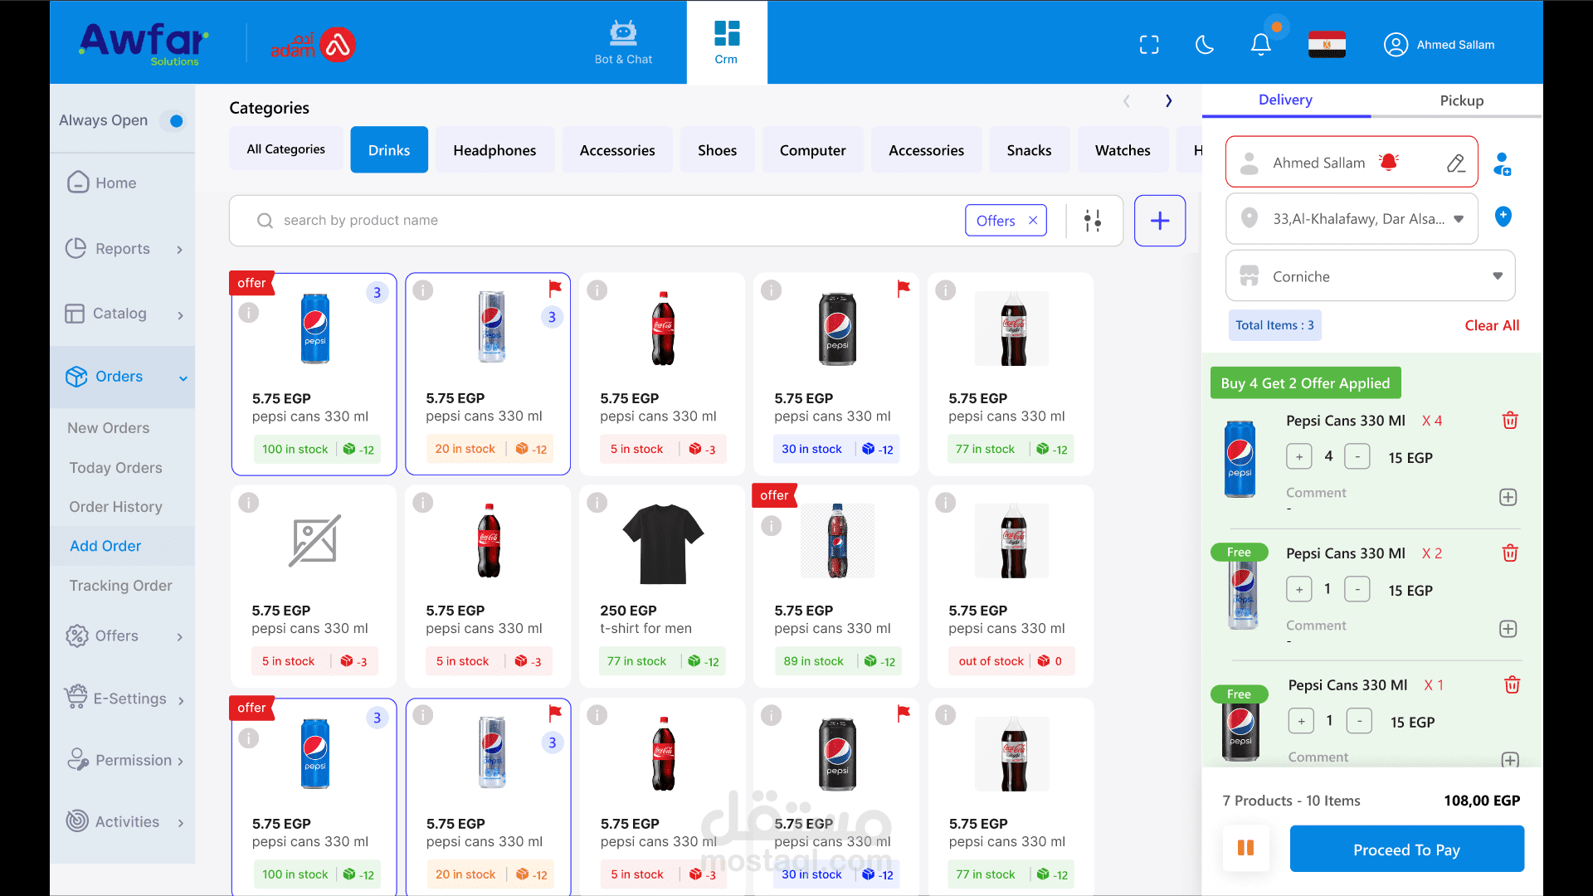Toggle dark mode moon icon
The image size is (1593, 896).
pos(1205,45)
